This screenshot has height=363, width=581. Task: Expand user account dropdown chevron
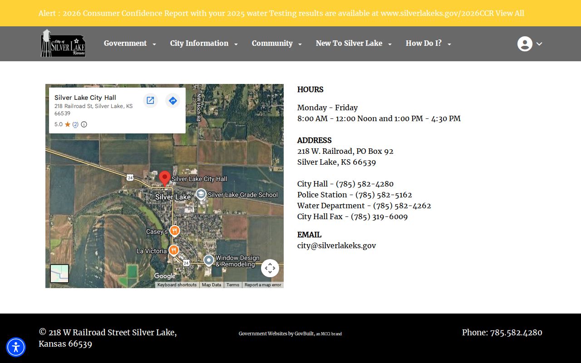point(539,44)
